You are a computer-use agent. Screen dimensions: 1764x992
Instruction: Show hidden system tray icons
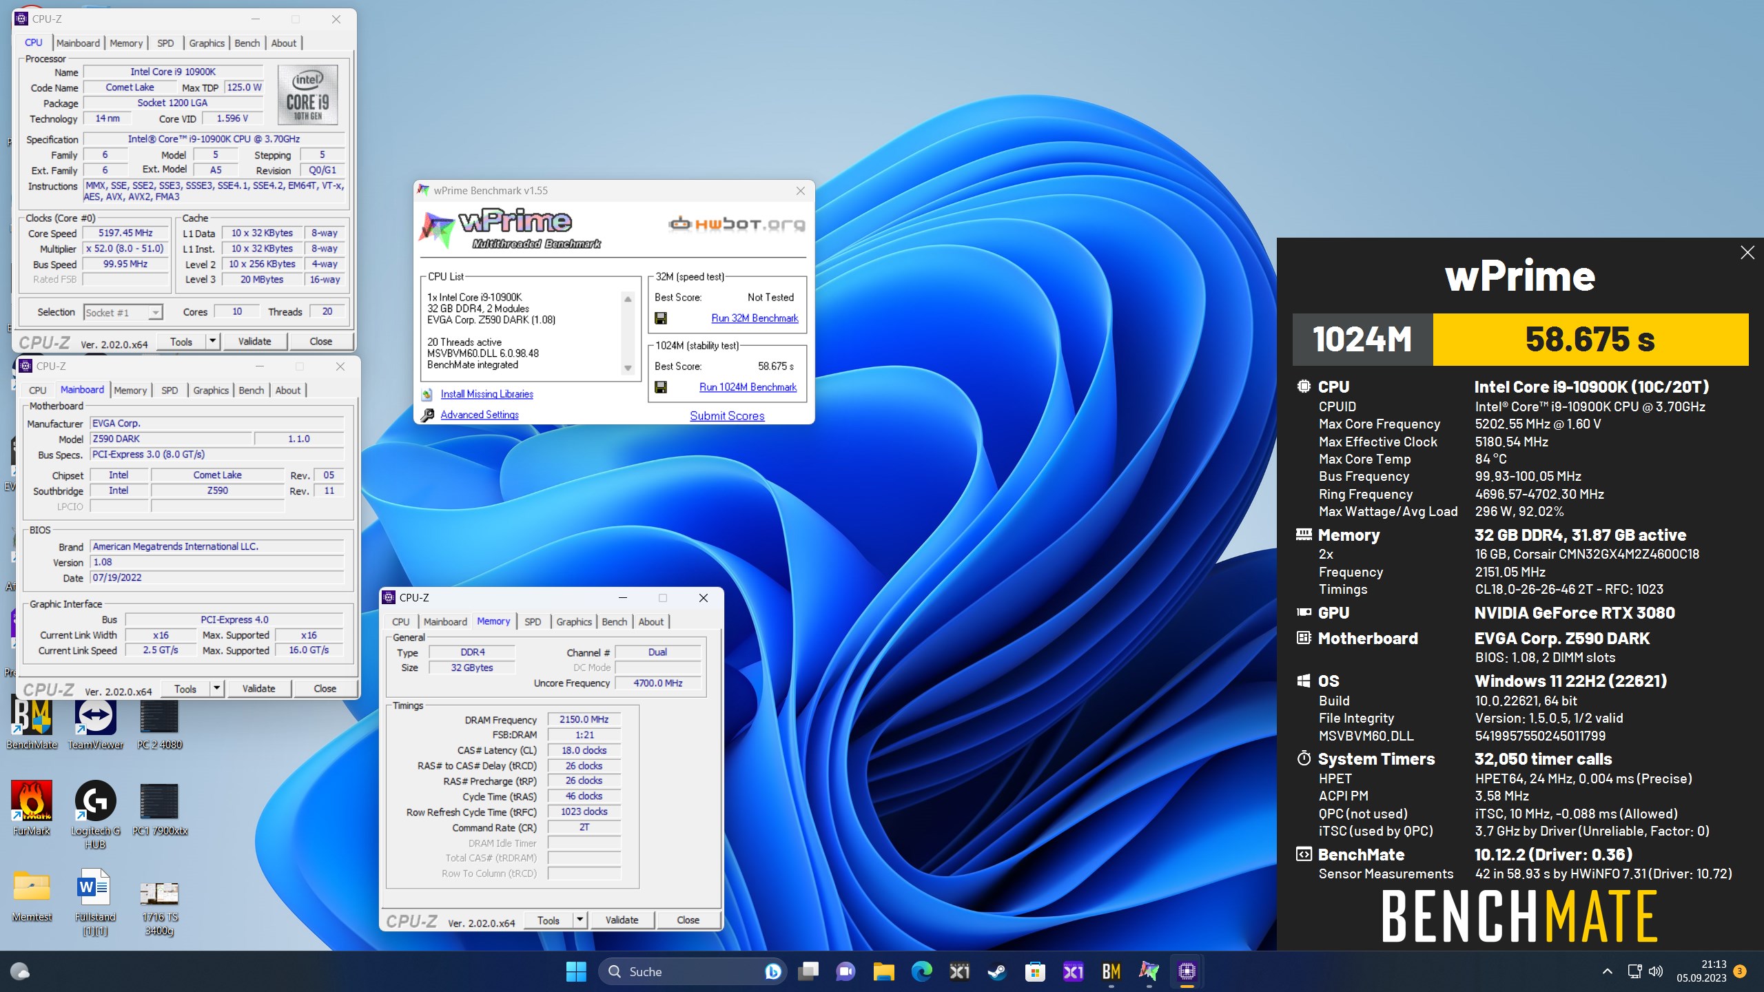click(1608, 971)
